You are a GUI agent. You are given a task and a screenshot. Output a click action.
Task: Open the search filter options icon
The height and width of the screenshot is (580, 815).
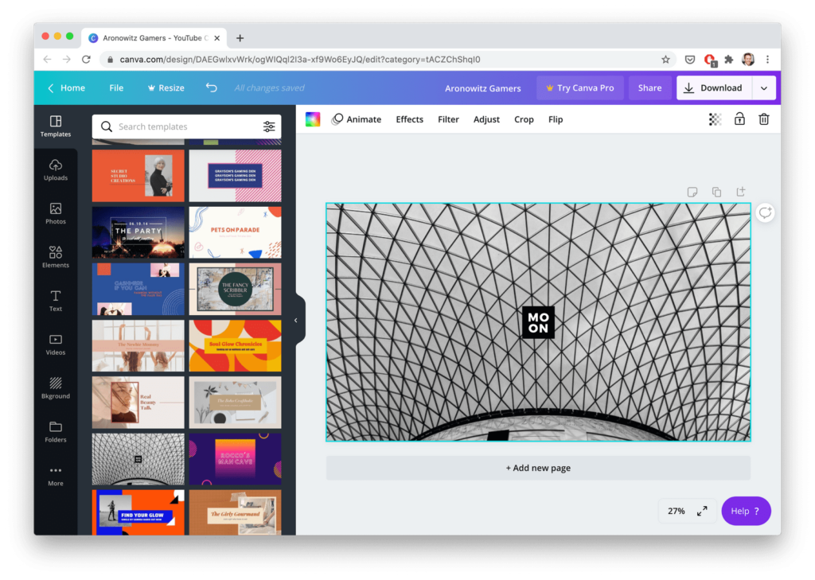269,127
